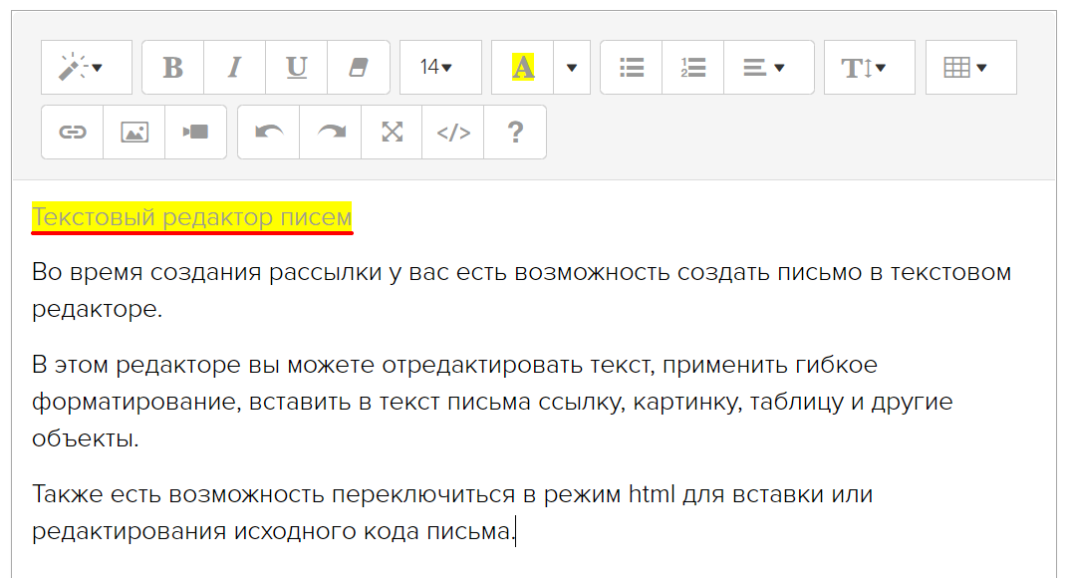1066x578 pixels.
Task: Toggle bold formatting
Action: coord(173,68)
